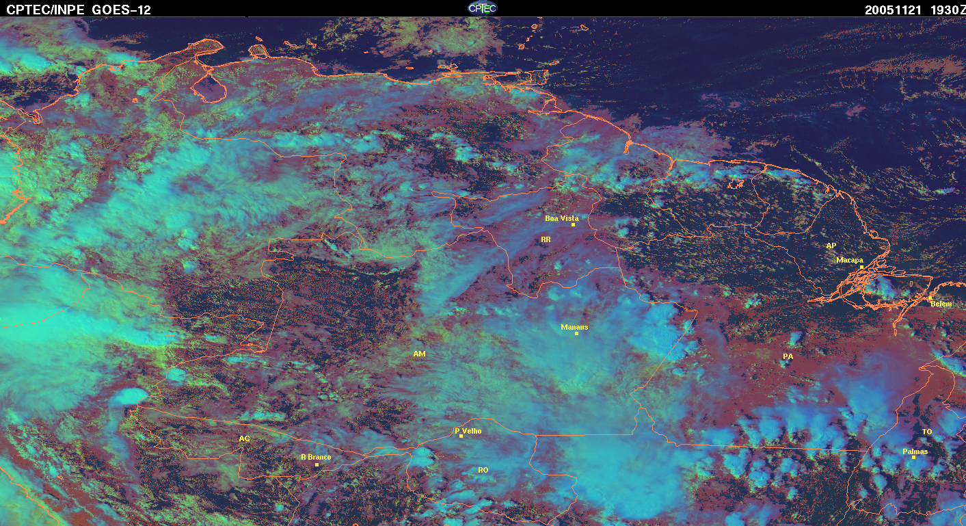Image resolution: width=966 pixels, height=526 pixels.
Task: Click the AP state label
Action: (831, 246)
